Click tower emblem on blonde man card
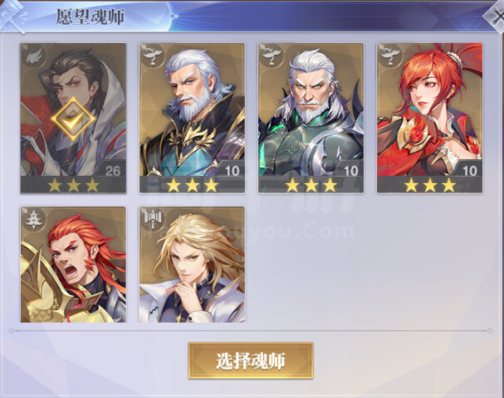 pyautogui.click(x=154, y=219)
